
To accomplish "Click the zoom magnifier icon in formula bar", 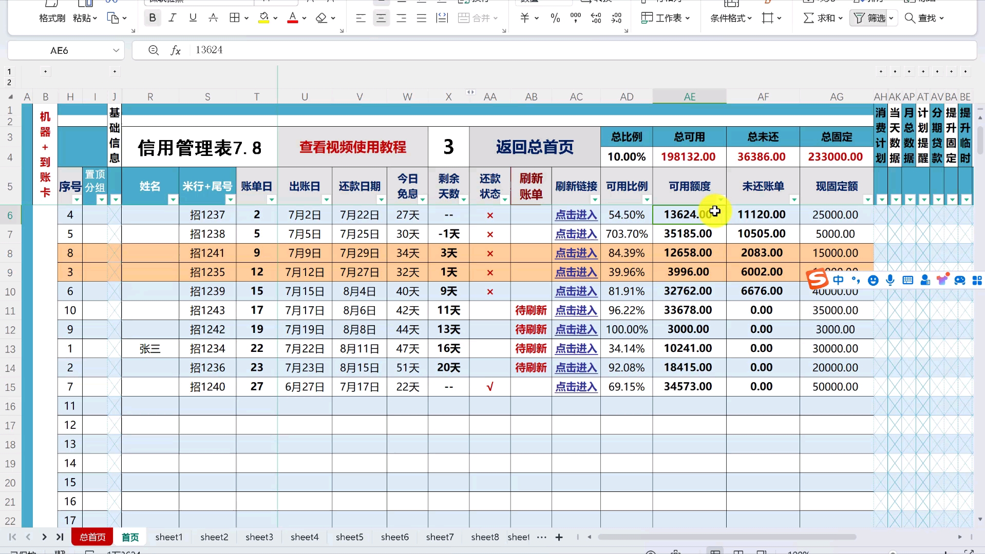I will tap(153, 50).
